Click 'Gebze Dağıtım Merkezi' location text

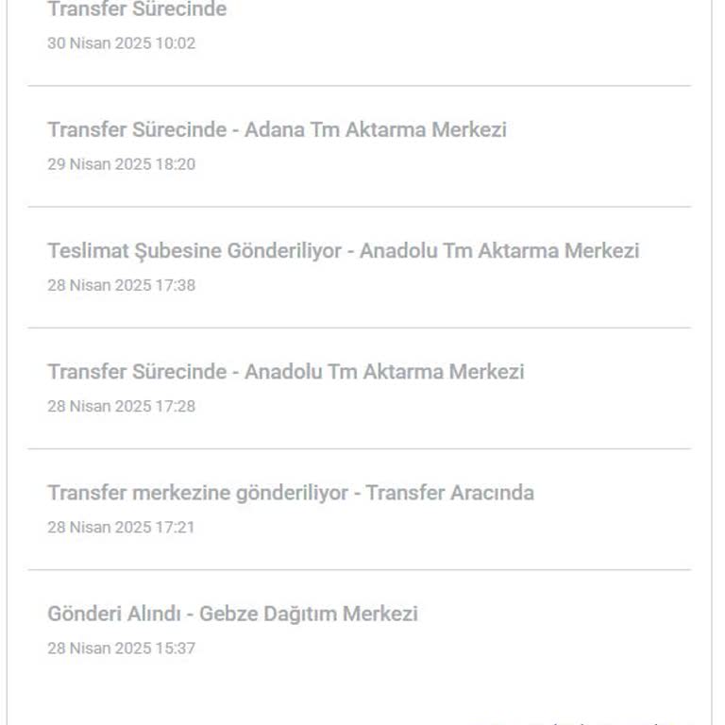point(309,615)
